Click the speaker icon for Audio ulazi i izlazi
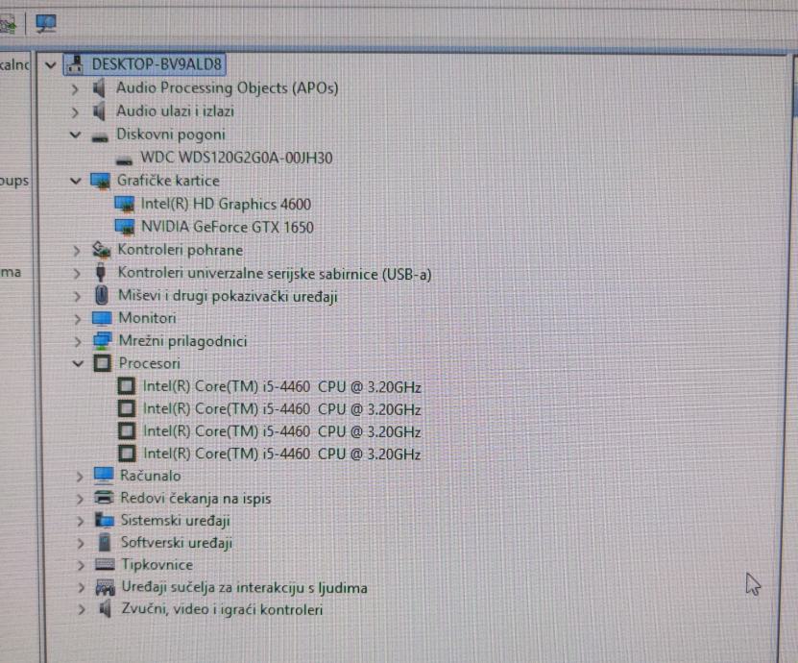The width and height of the screenshot is (798, 663). [x=99, y=111]
